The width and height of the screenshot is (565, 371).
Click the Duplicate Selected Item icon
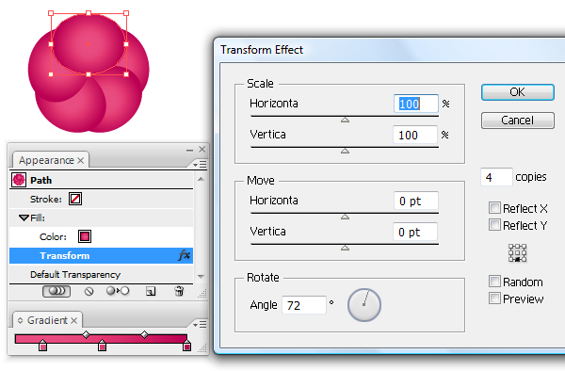[151, 291]
